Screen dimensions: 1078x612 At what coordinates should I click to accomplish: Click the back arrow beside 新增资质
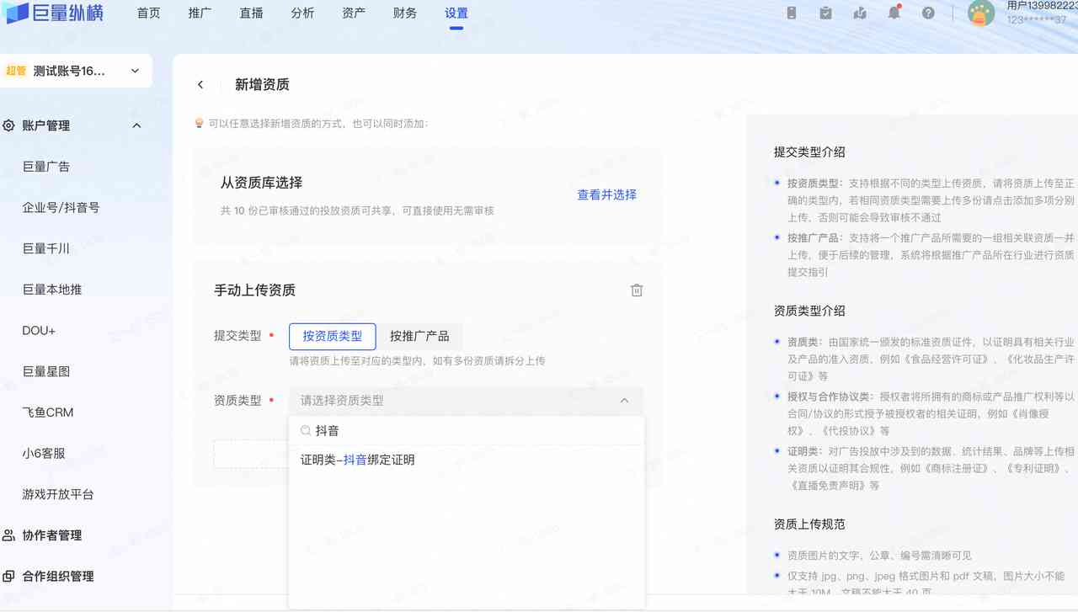(x=200, y=84)
